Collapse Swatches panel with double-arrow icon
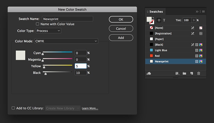Viewport: 214px width, 123px height. tap(197, 12)
